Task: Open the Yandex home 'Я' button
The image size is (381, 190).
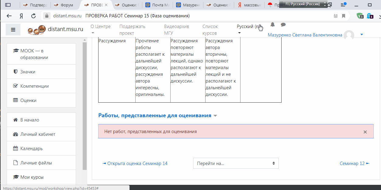Action: tap(21, 16)
